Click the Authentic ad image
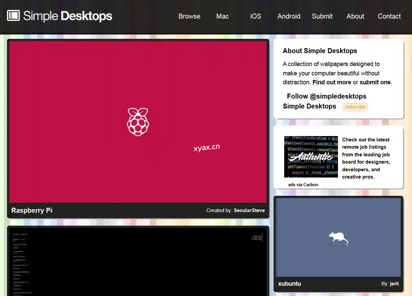 [x=311, y=157]
